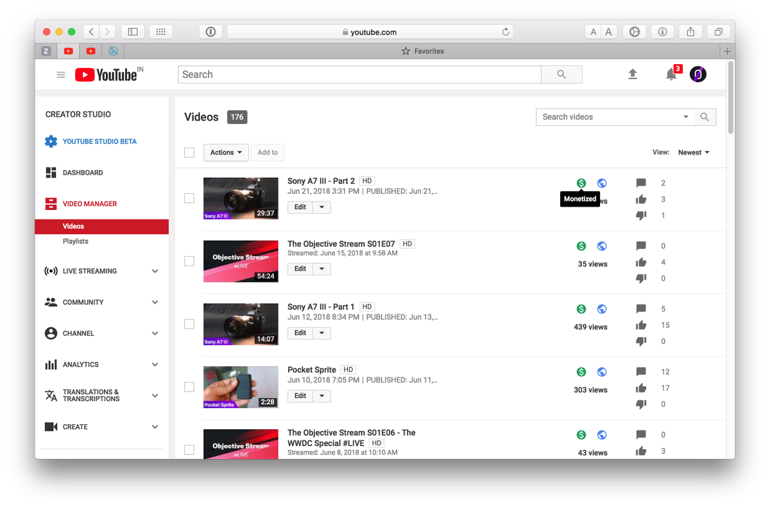Click the thumbs down icon for Objective Stream S01E07
Screen dimensions: 770x509
(x=641, y=279)
